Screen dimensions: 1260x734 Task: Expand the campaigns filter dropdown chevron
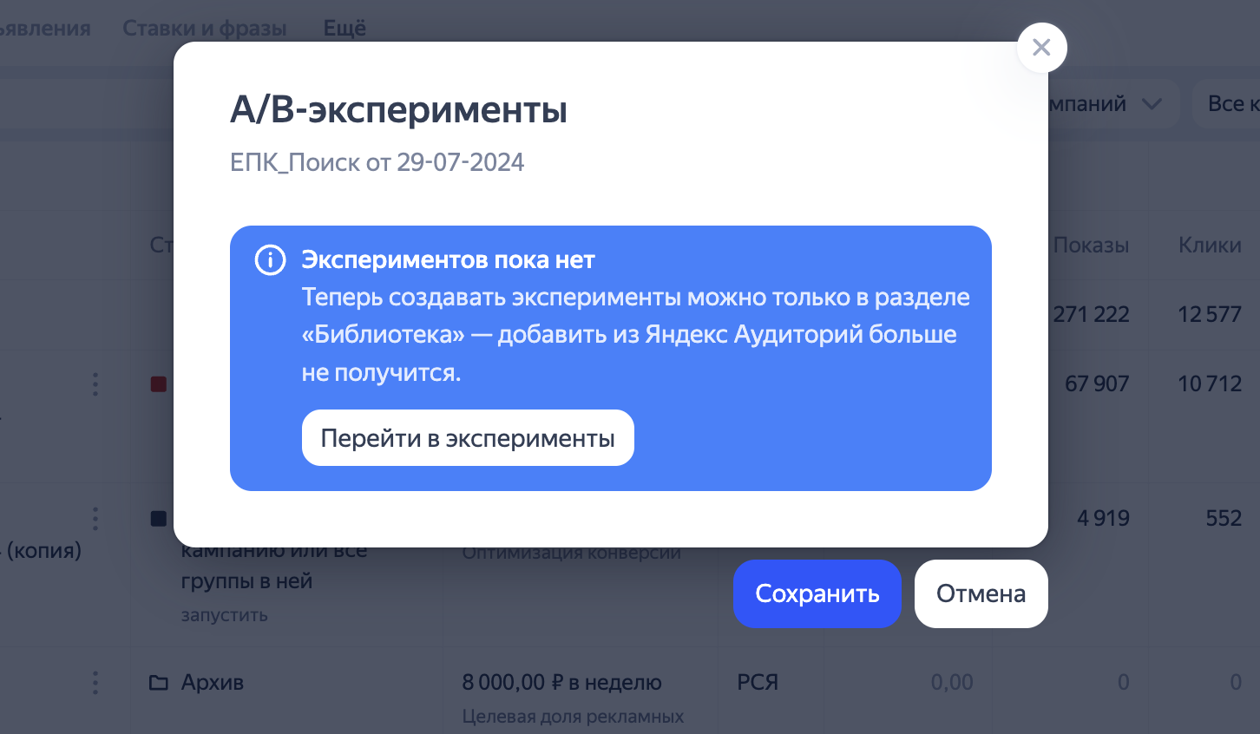click(x=1152, y=104)
